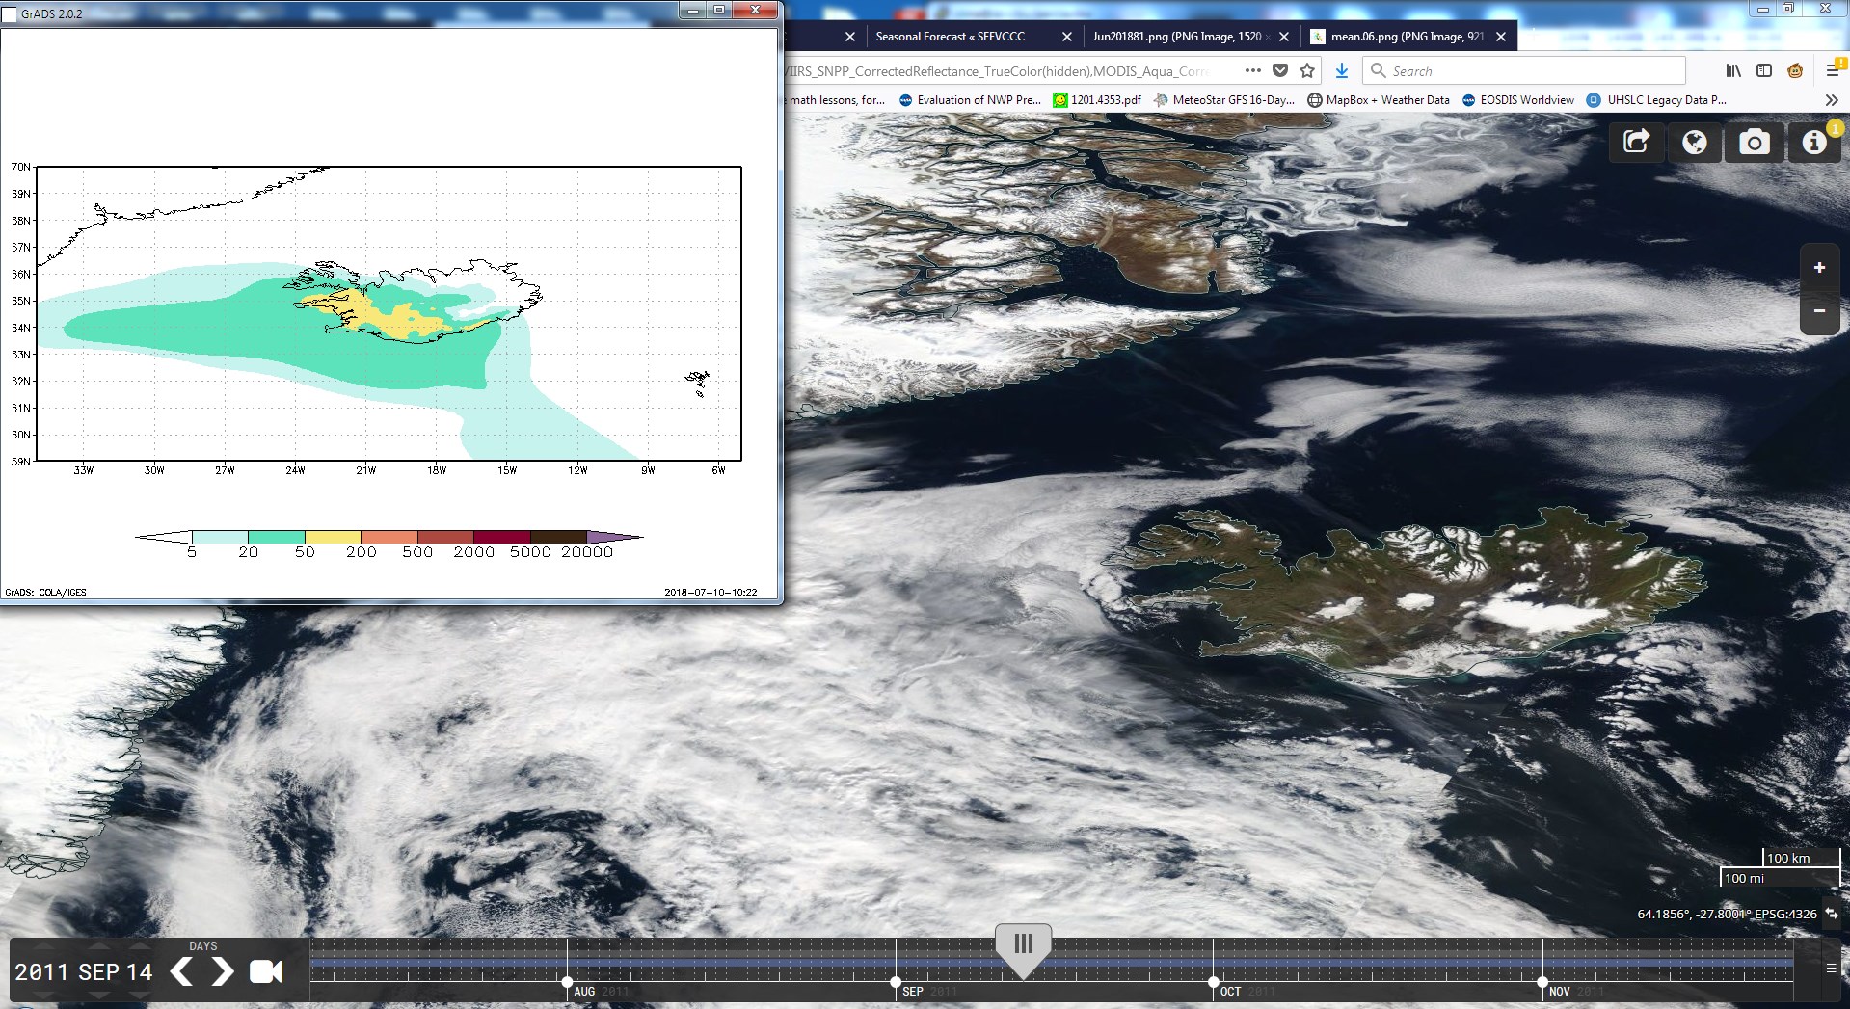
Task: Open page actions three-dots menu
Action: click(1252, 70)
